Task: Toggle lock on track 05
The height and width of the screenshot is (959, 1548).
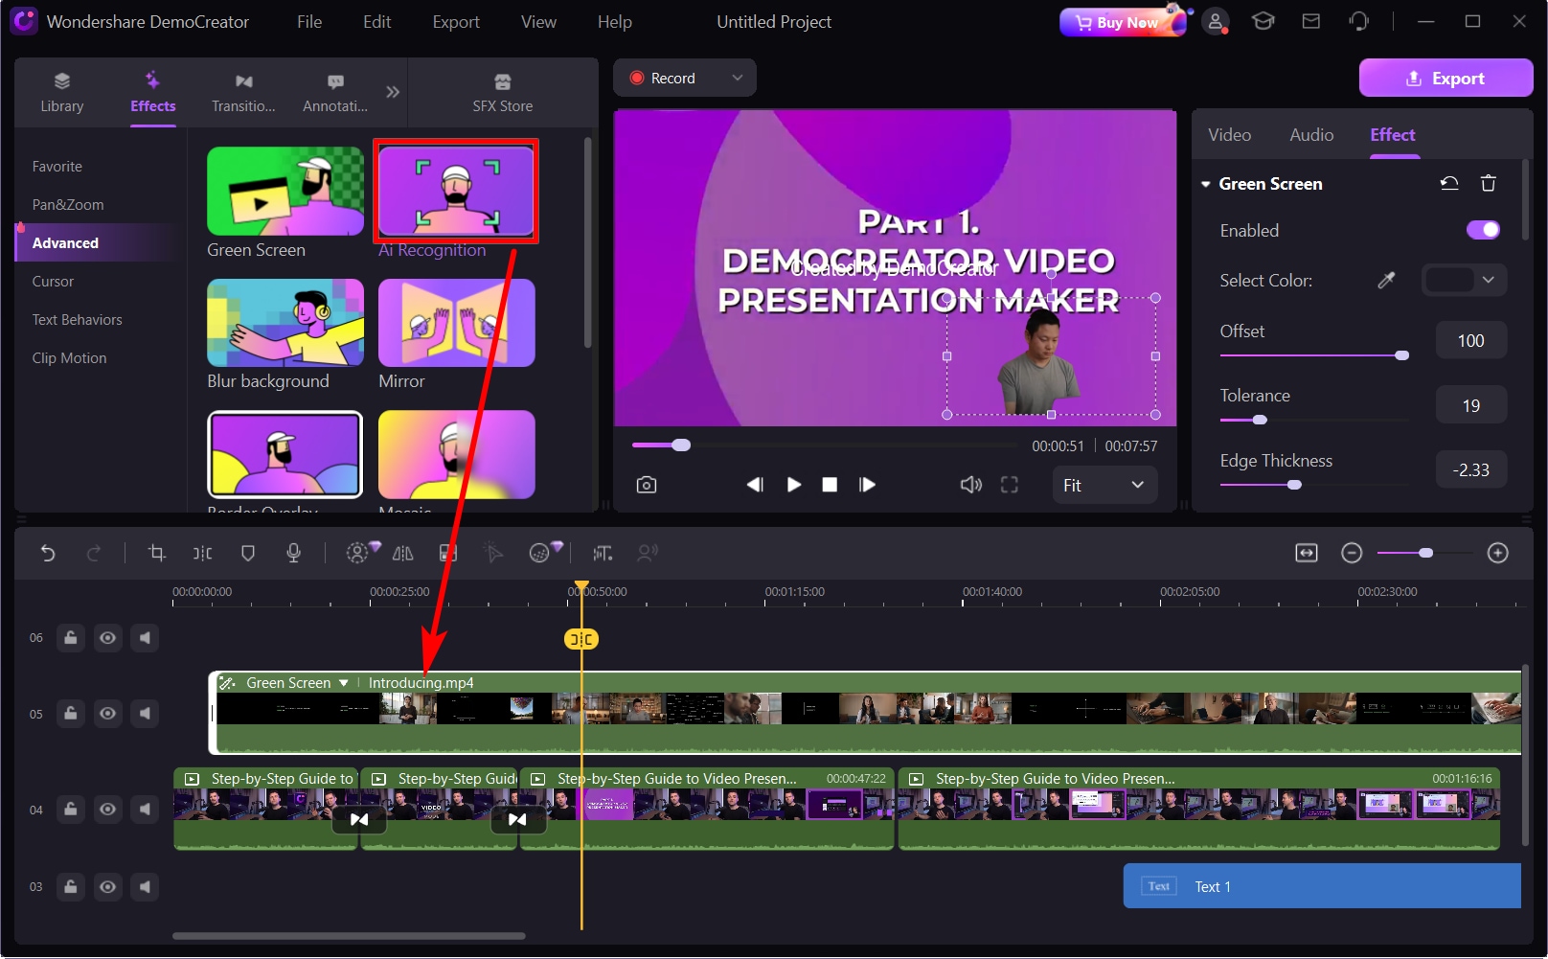Action: (x=71, y=714)
